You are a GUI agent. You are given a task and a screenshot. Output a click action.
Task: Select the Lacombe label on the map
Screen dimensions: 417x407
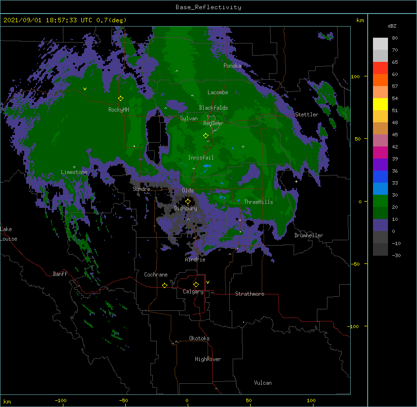coord(218,92)
